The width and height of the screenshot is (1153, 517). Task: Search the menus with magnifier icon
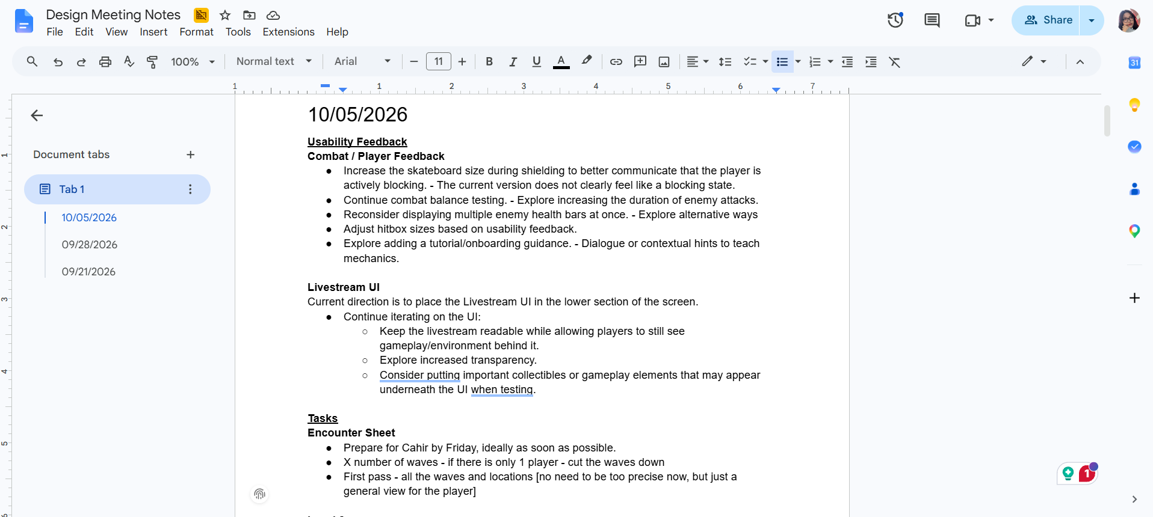click(x=32, y=61)
